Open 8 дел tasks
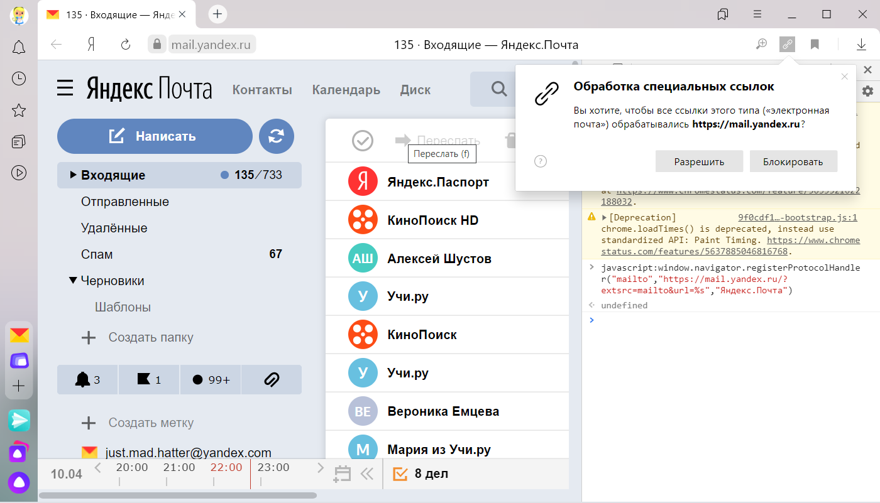This screenshot has width=880, height=503. [421, 473]
